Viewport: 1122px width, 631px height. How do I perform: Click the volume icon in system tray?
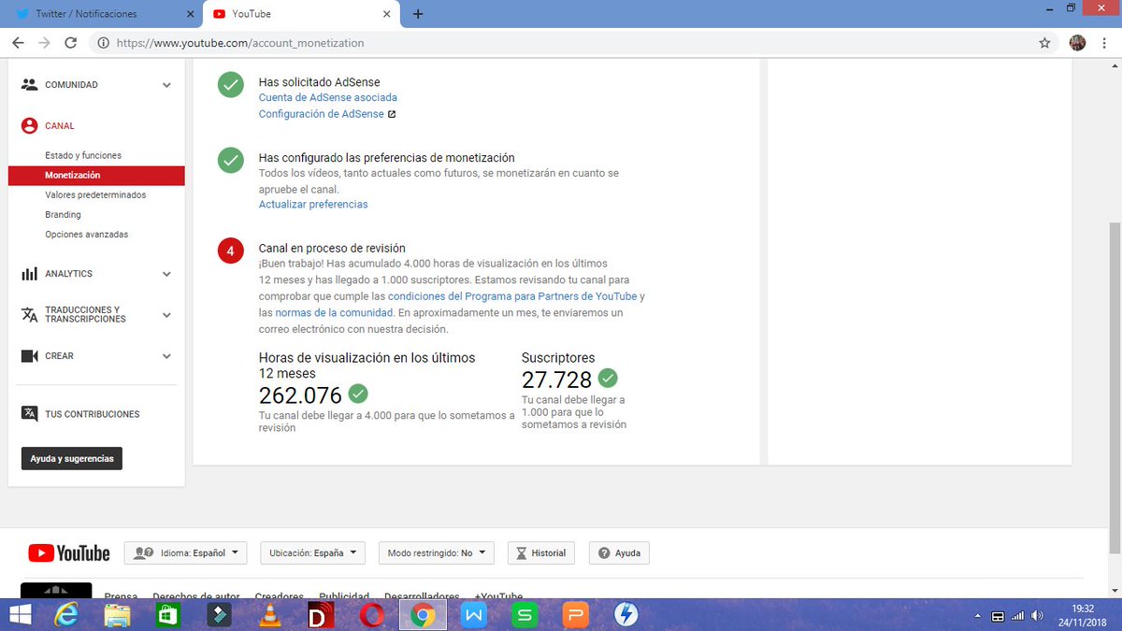pos(1037,616)
